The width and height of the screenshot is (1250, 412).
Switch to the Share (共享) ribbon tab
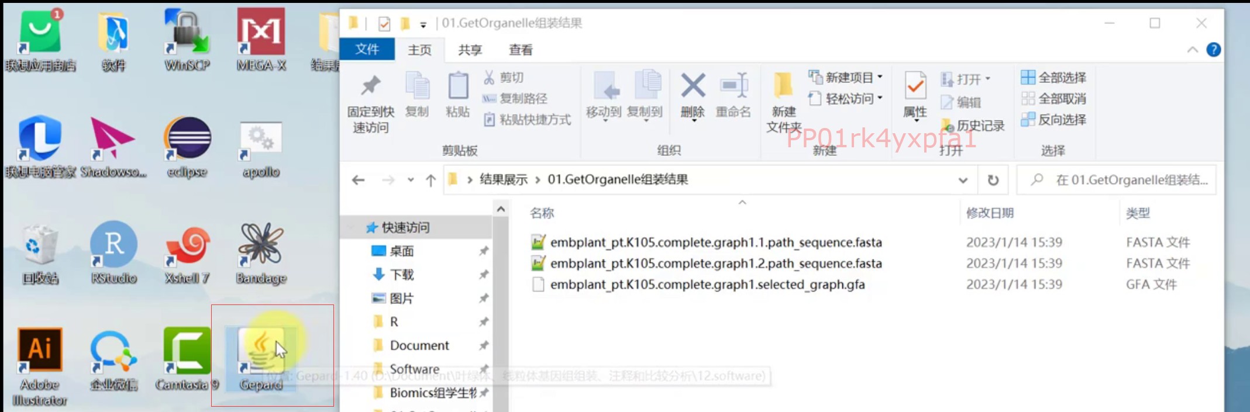point(470,50)
